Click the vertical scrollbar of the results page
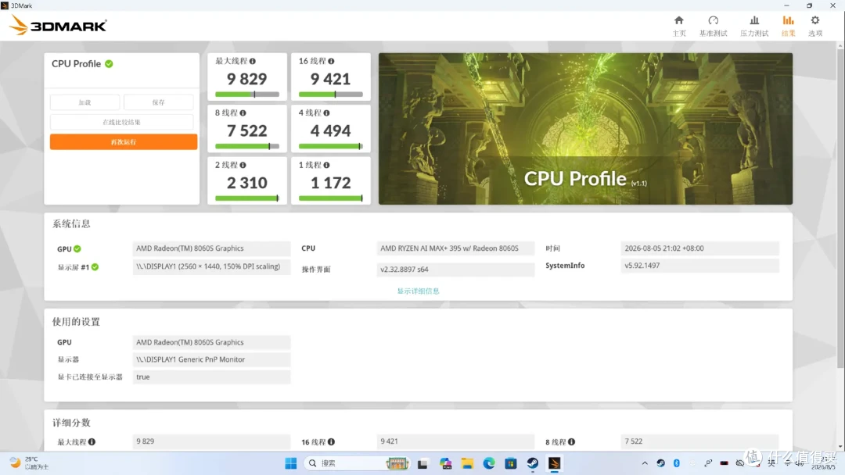845x475 pixels. tap(840, 208)
